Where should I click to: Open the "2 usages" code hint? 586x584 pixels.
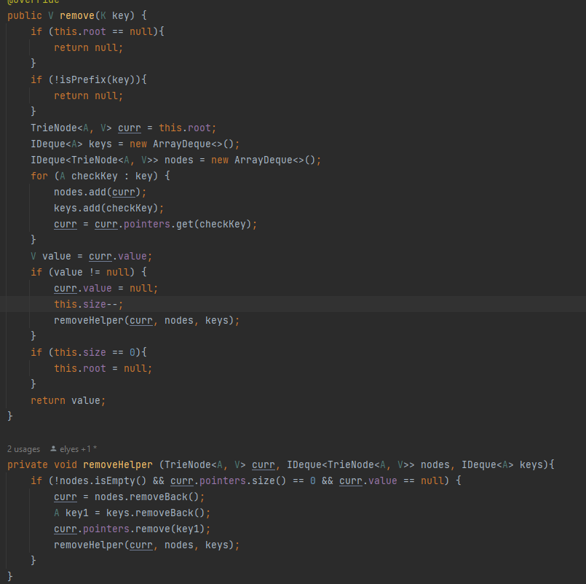pos(23,448)
